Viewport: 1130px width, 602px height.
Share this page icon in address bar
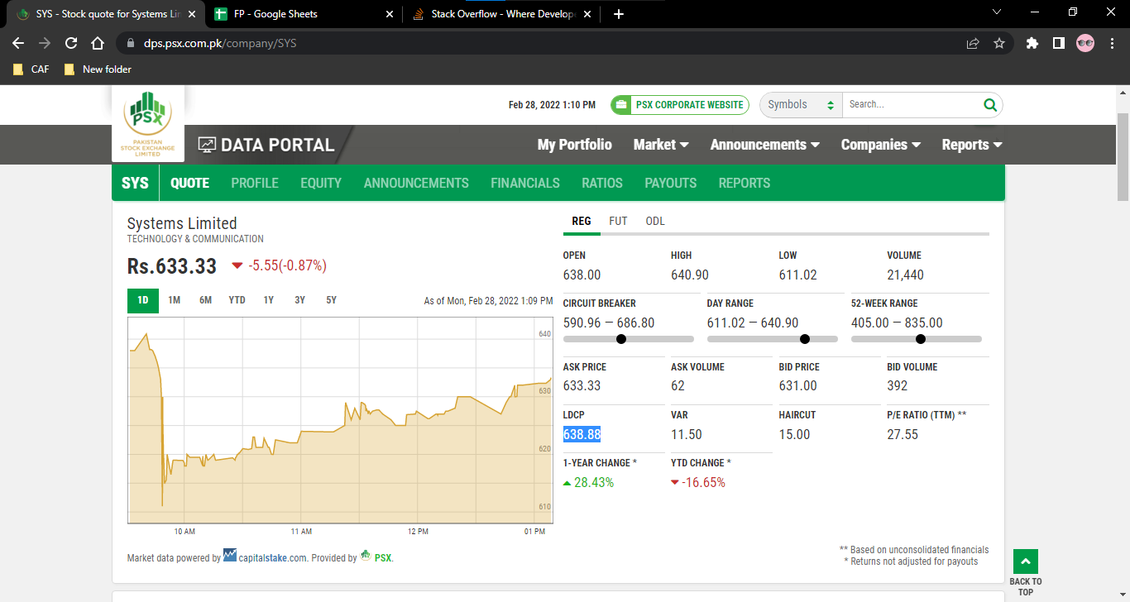[973, 43]
